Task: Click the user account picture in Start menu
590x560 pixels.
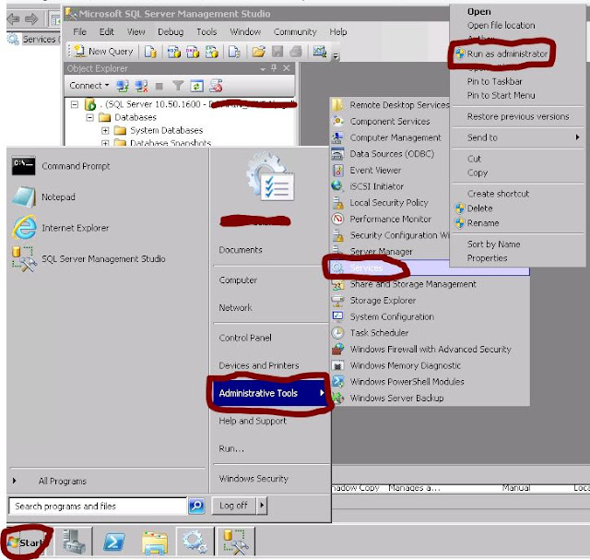Action: tap(270, 176)
